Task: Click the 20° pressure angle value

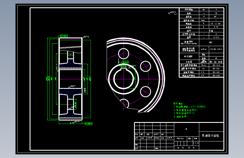Action: click(215, 17)
